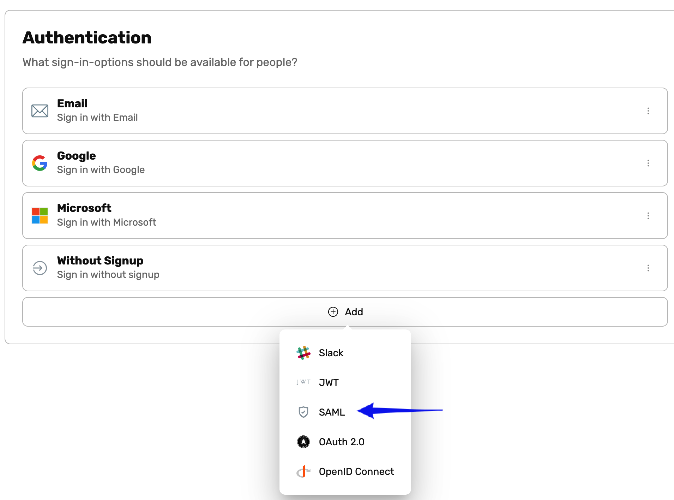674x500 pixels.
Task: Open the Google options three-dot menu
Action: point(648,163)
